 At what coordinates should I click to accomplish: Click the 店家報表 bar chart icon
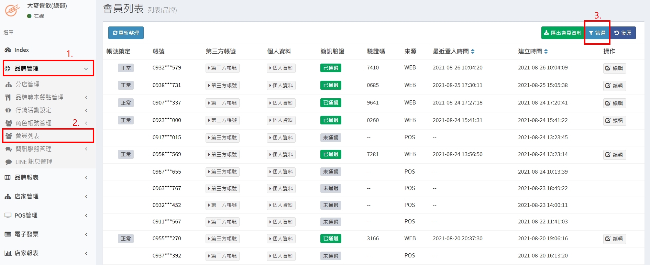coord(8,253)
